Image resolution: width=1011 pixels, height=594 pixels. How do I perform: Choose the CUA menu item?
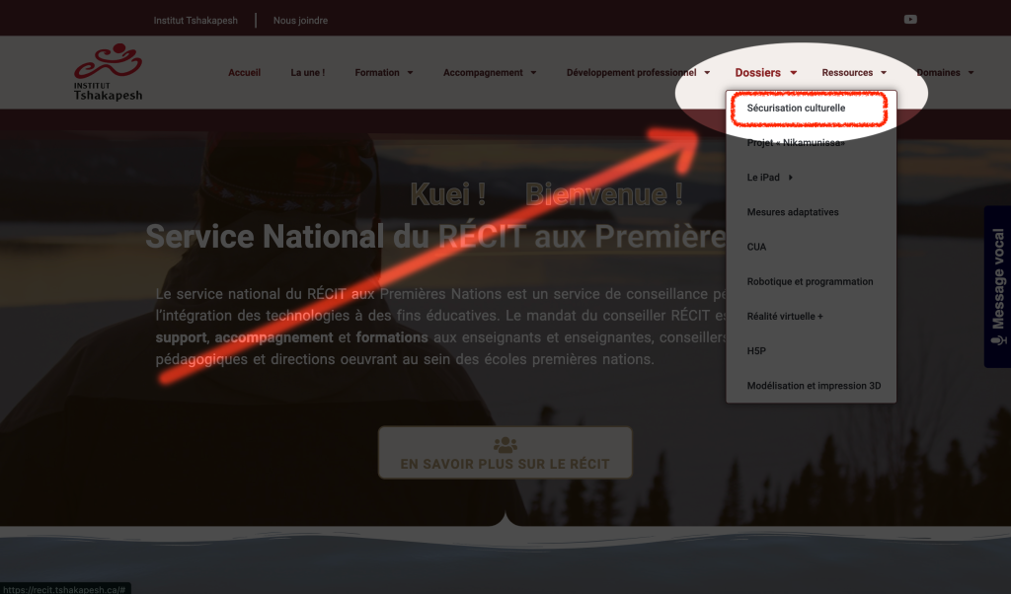click(756, 247)
